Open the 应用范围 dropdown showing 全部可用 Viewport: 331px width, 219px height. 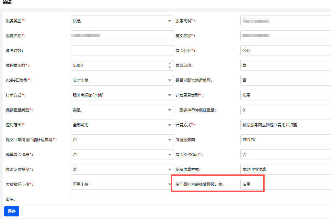tap(122, 125)
